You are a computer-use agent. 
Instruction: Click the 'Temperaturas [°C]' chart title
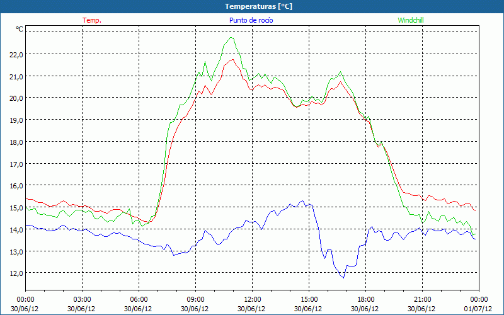pyautogui.click(x=258, y=6)
